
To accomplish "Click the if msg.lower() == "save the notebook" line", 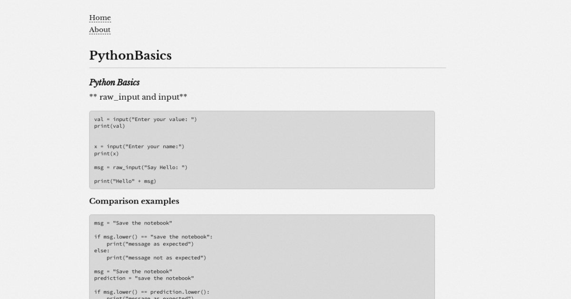I will [153, 237].
